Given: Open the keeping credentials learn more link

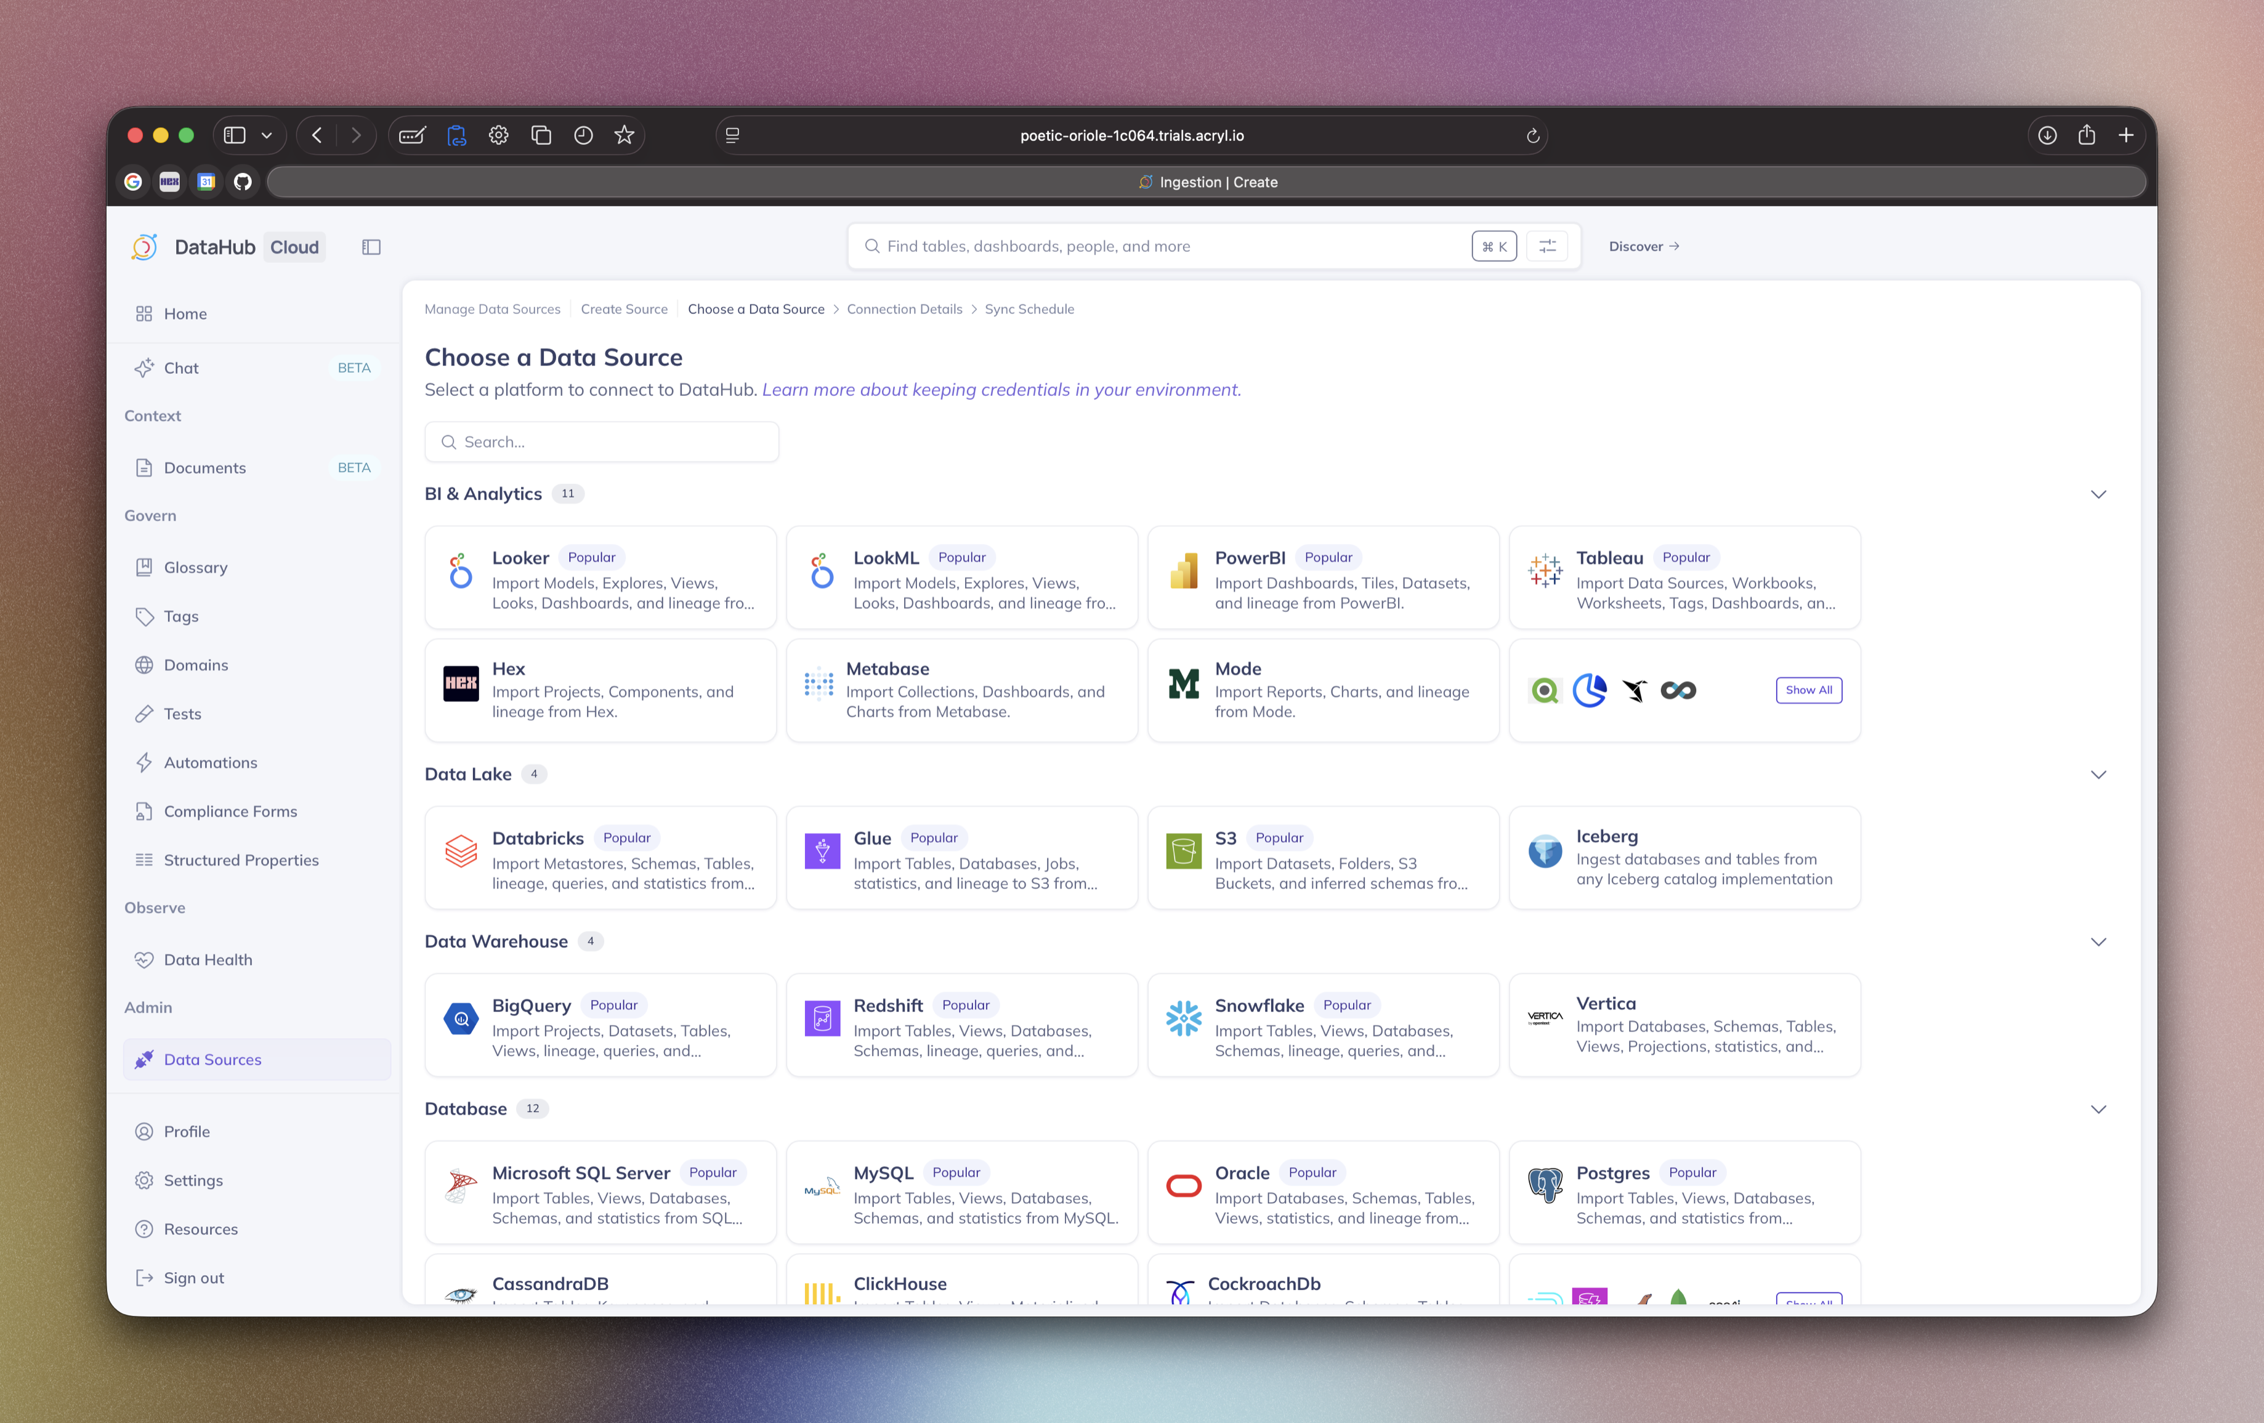Looking at the screenshot, I should pos(1000,390).
